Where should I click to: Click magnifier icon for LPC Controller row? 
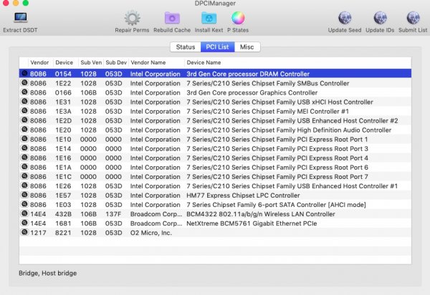pos(24,195)
